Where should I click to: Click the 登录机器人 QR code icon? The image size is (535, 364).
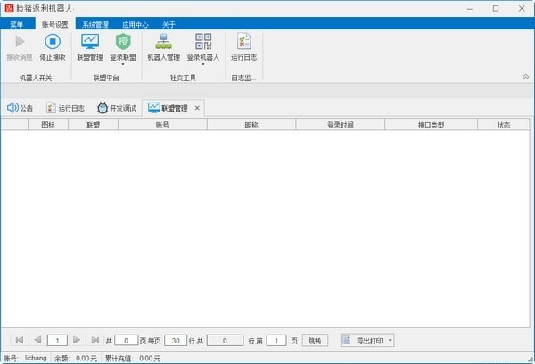point(203,41)
